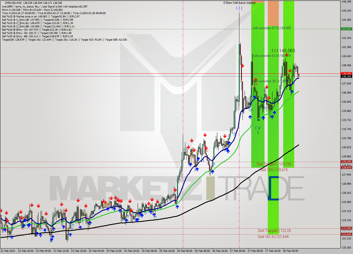Click the '25 Feb 08:00' time axis label
Viewport: 353px width, 254px height.
[x=149, y=251]
